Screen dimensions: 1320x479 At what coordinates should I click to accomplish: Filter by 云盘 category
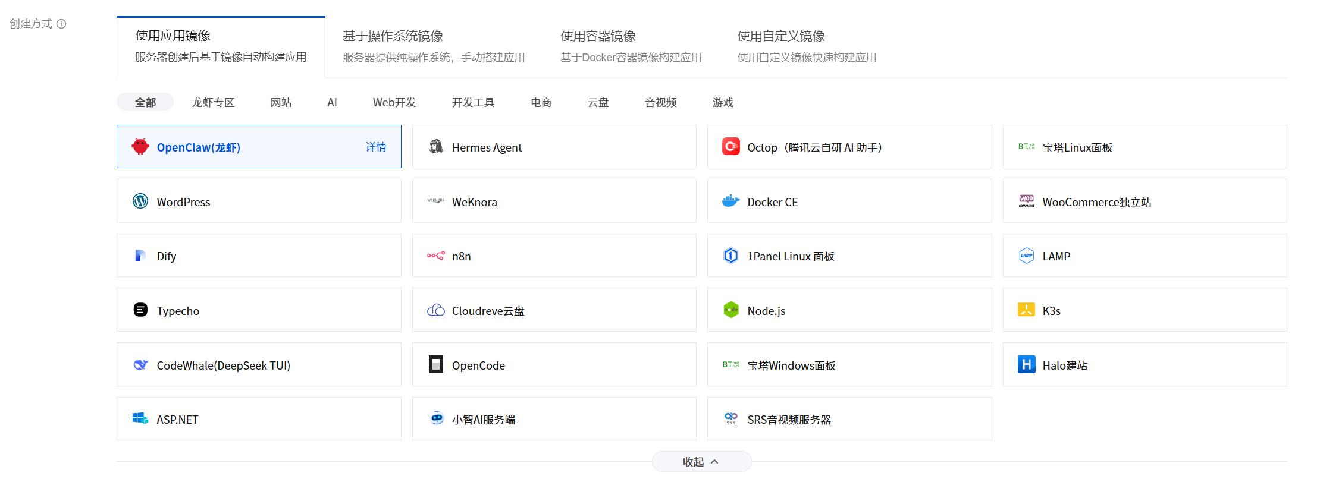click(598, 102)
